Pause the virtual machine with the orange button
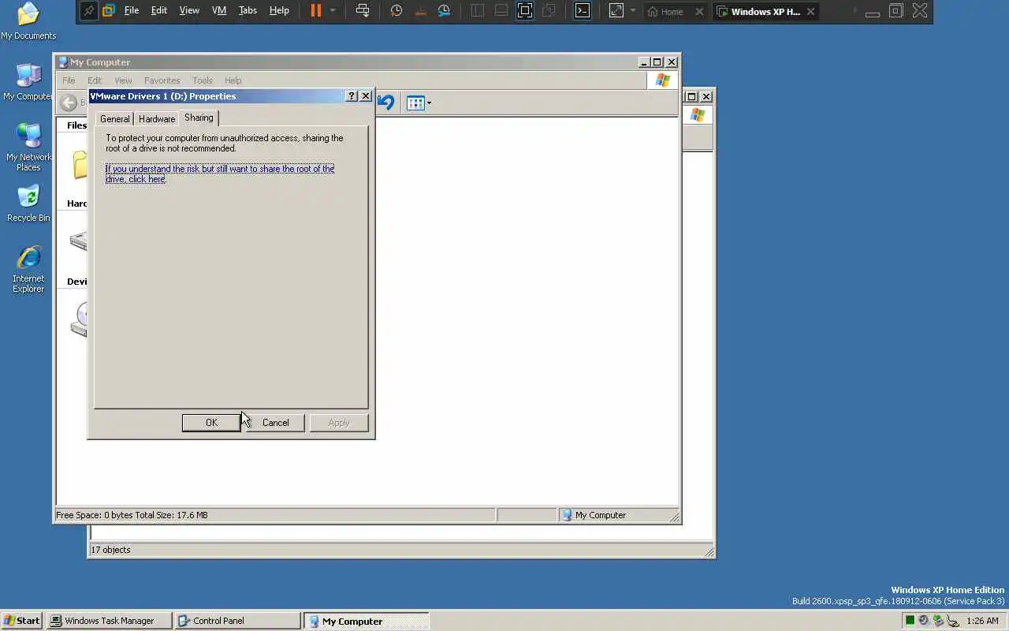Screen dimensions: 1009x631 tap(316, 11)
